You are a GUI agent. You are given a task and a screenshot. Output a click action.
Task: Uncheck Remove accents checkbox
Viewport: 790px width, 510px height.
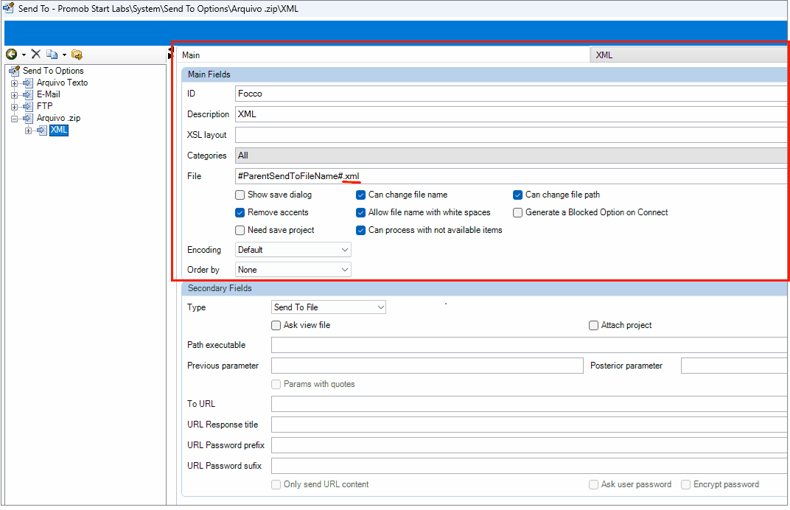click(x=240, y=213)
